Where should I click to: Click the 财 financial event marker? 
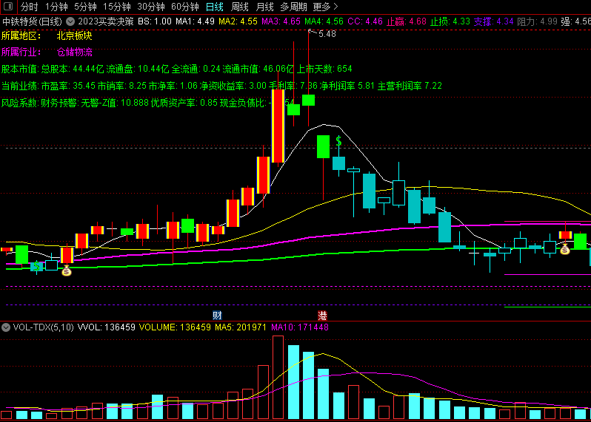coord(217,315)
